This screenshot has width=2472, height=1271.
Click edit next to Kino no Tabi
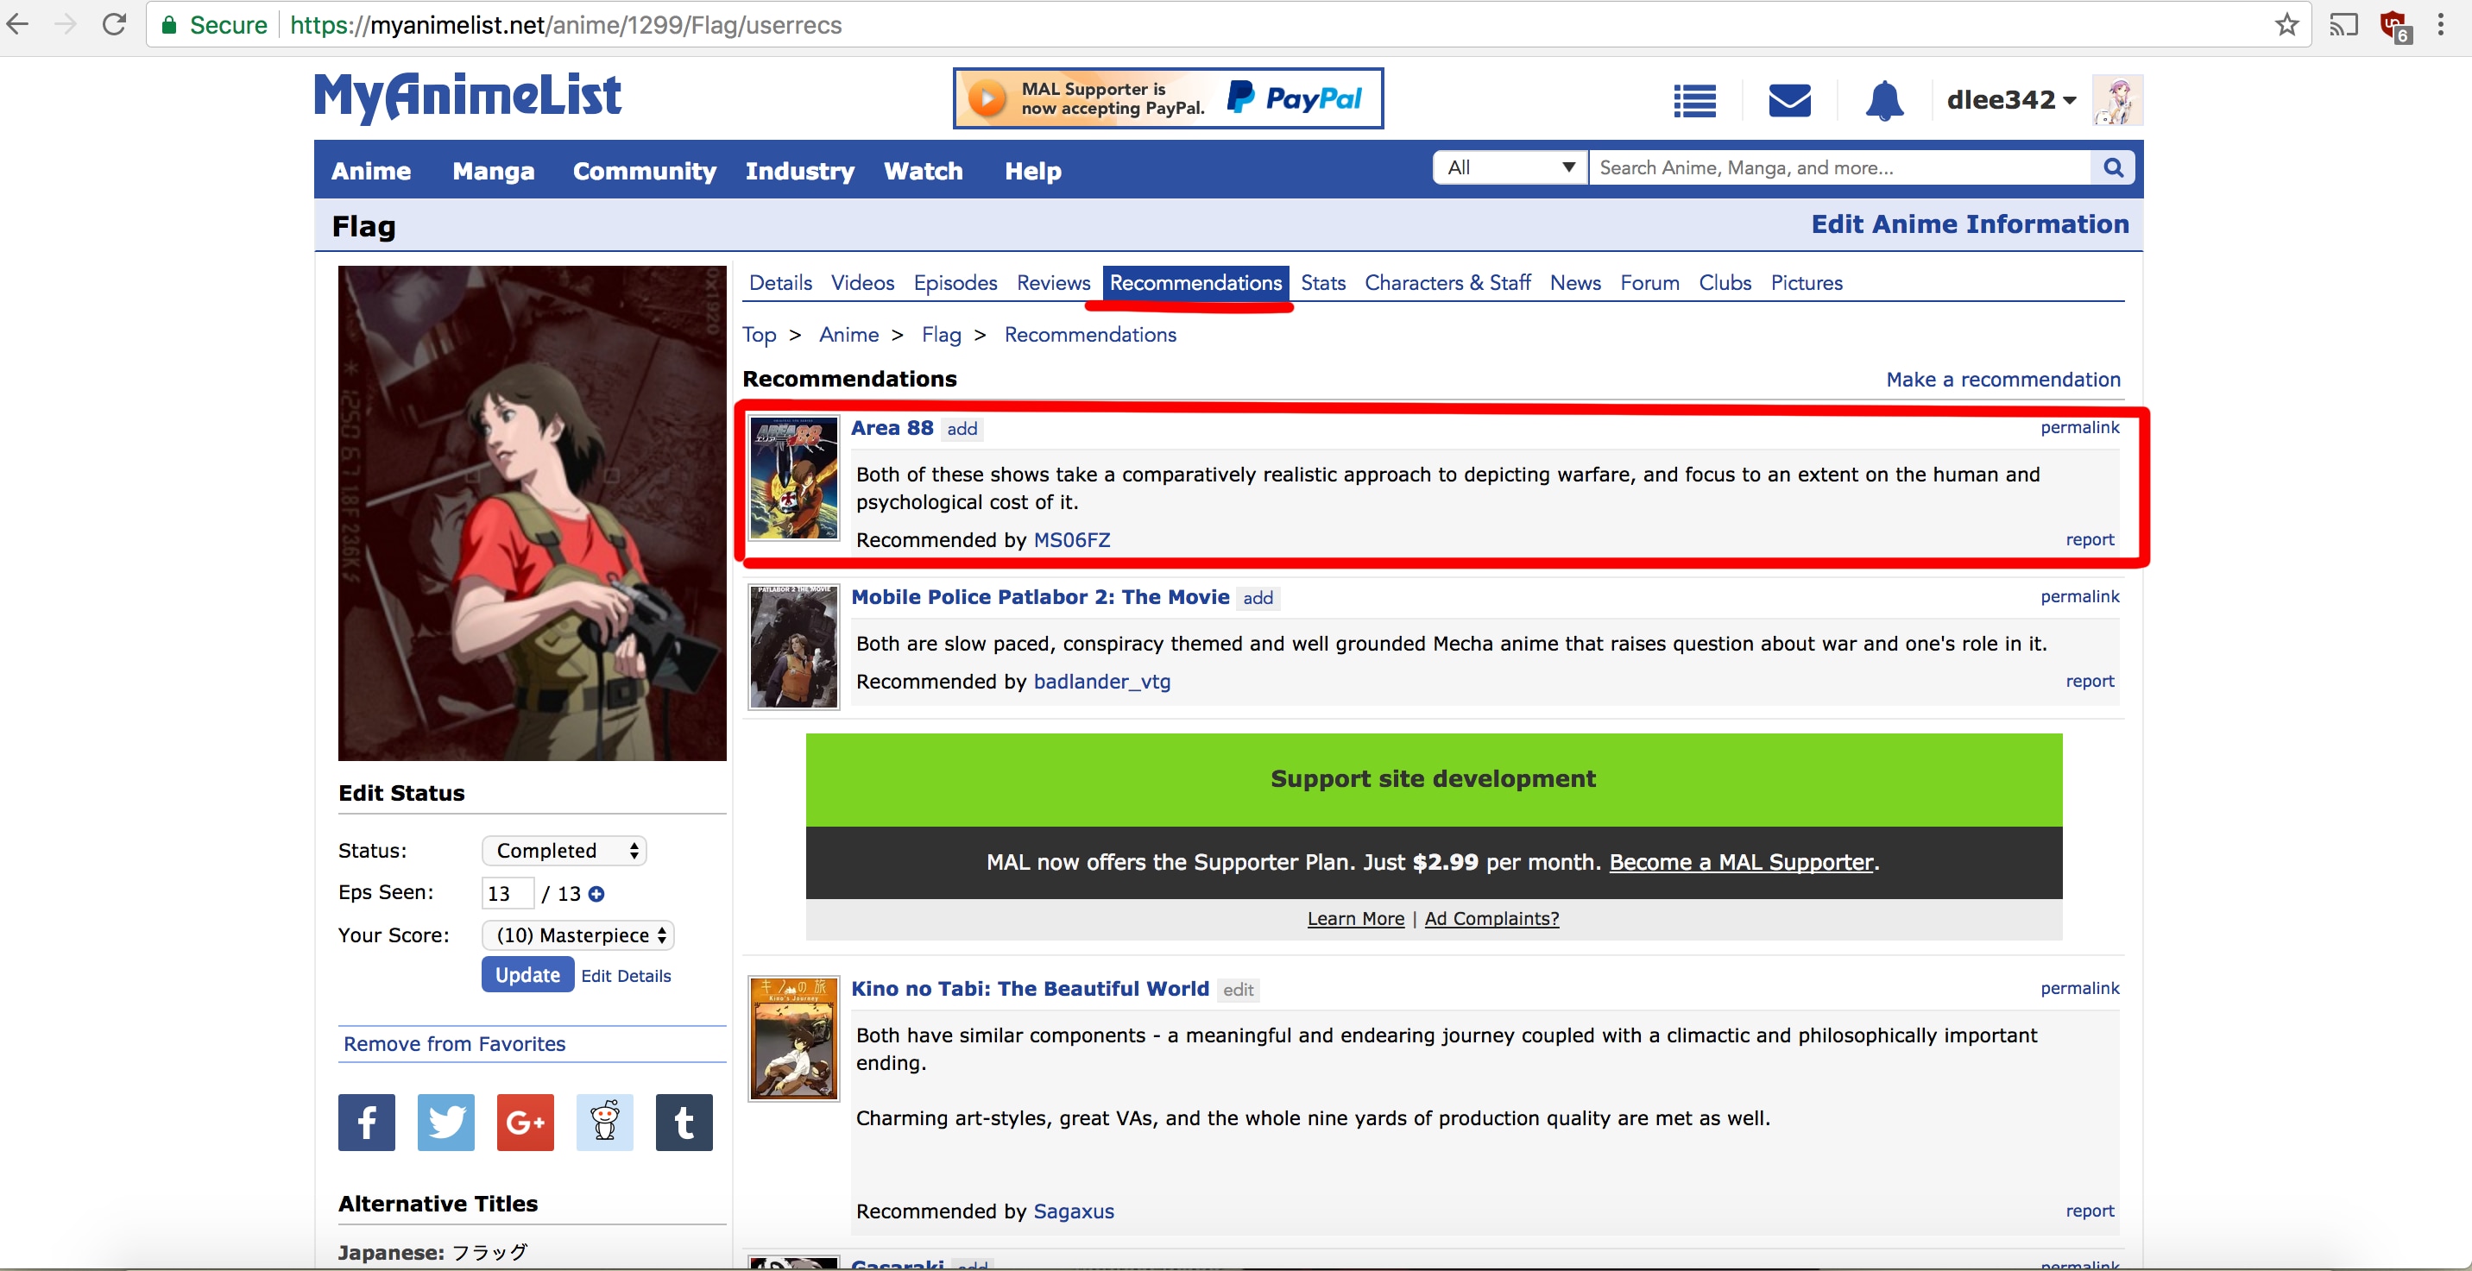click(x=1238, y=990)
